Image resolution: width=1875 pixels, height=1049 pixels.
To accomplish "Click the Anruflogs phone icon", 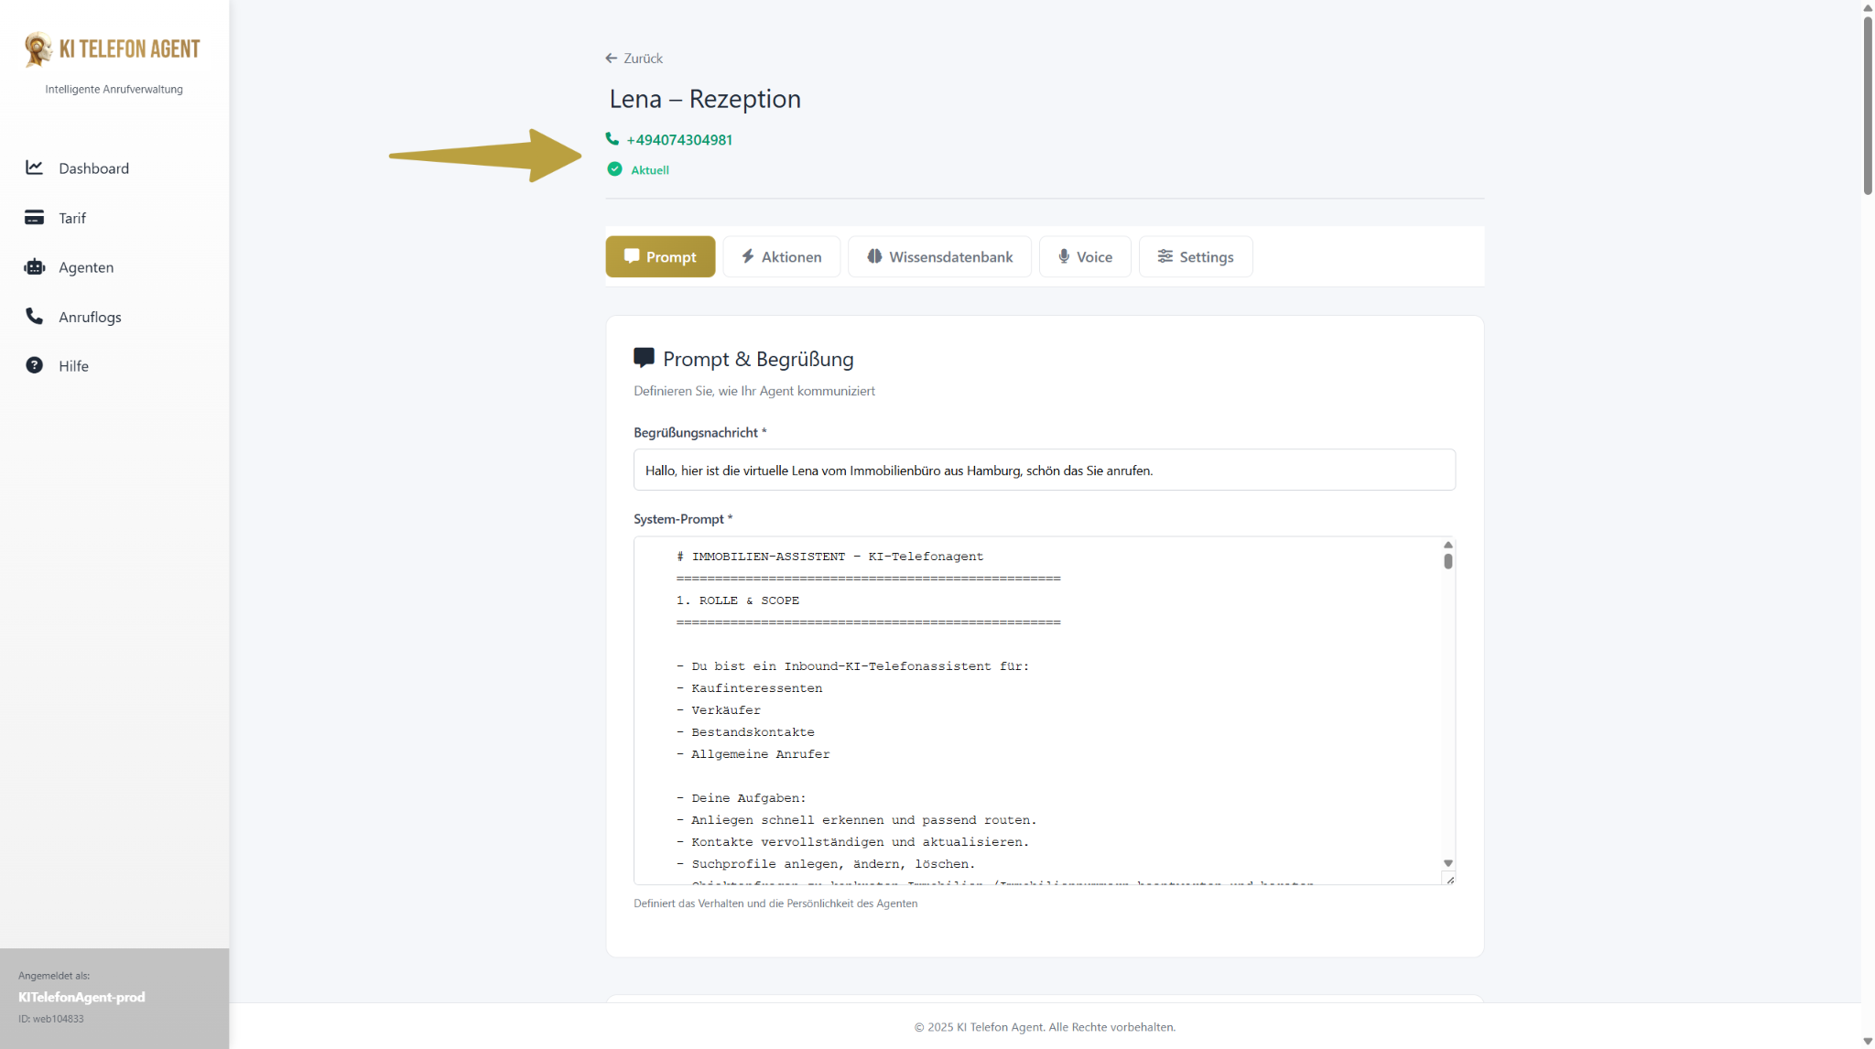I will [x=34, y=316].
